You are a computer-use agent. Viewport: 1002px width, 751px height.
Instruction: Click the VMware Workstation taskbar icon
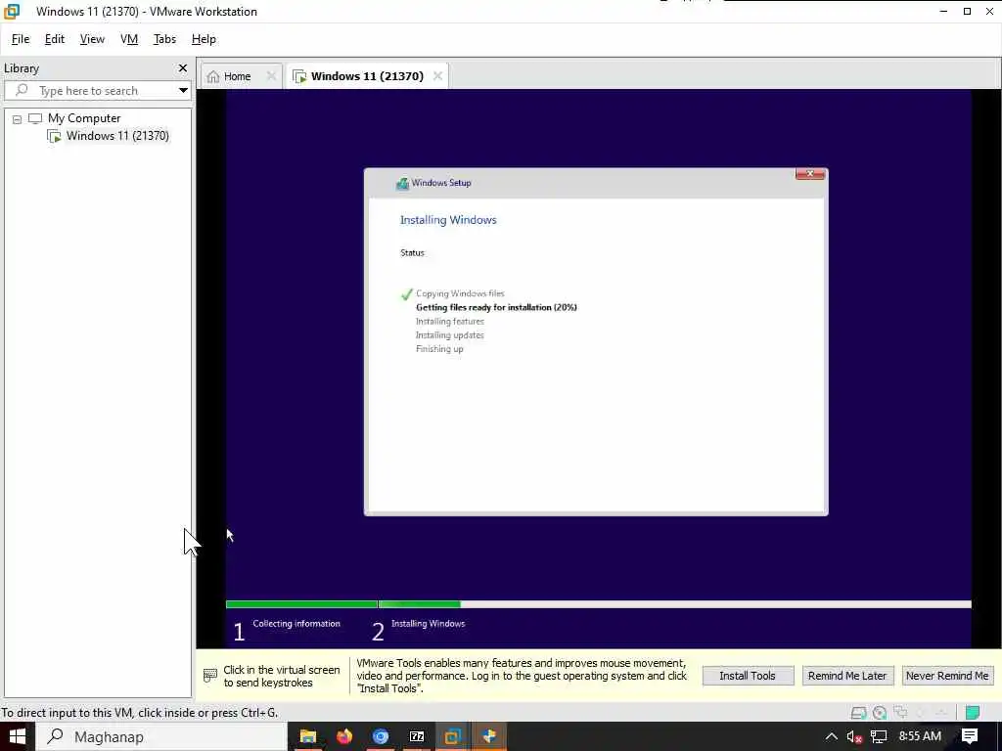(x=453, y=736)
